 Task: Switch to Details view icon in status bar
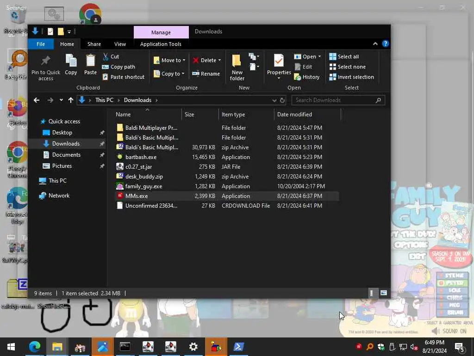[x=372, y=293]
